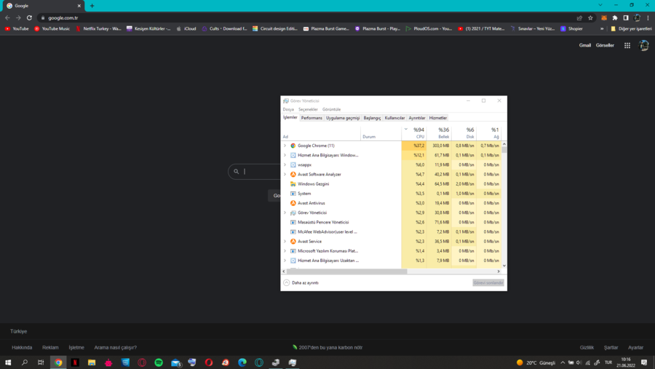Screen dimensions: 655x369
Task: Open taskbar search magnifier
Action: pos(25,362)
